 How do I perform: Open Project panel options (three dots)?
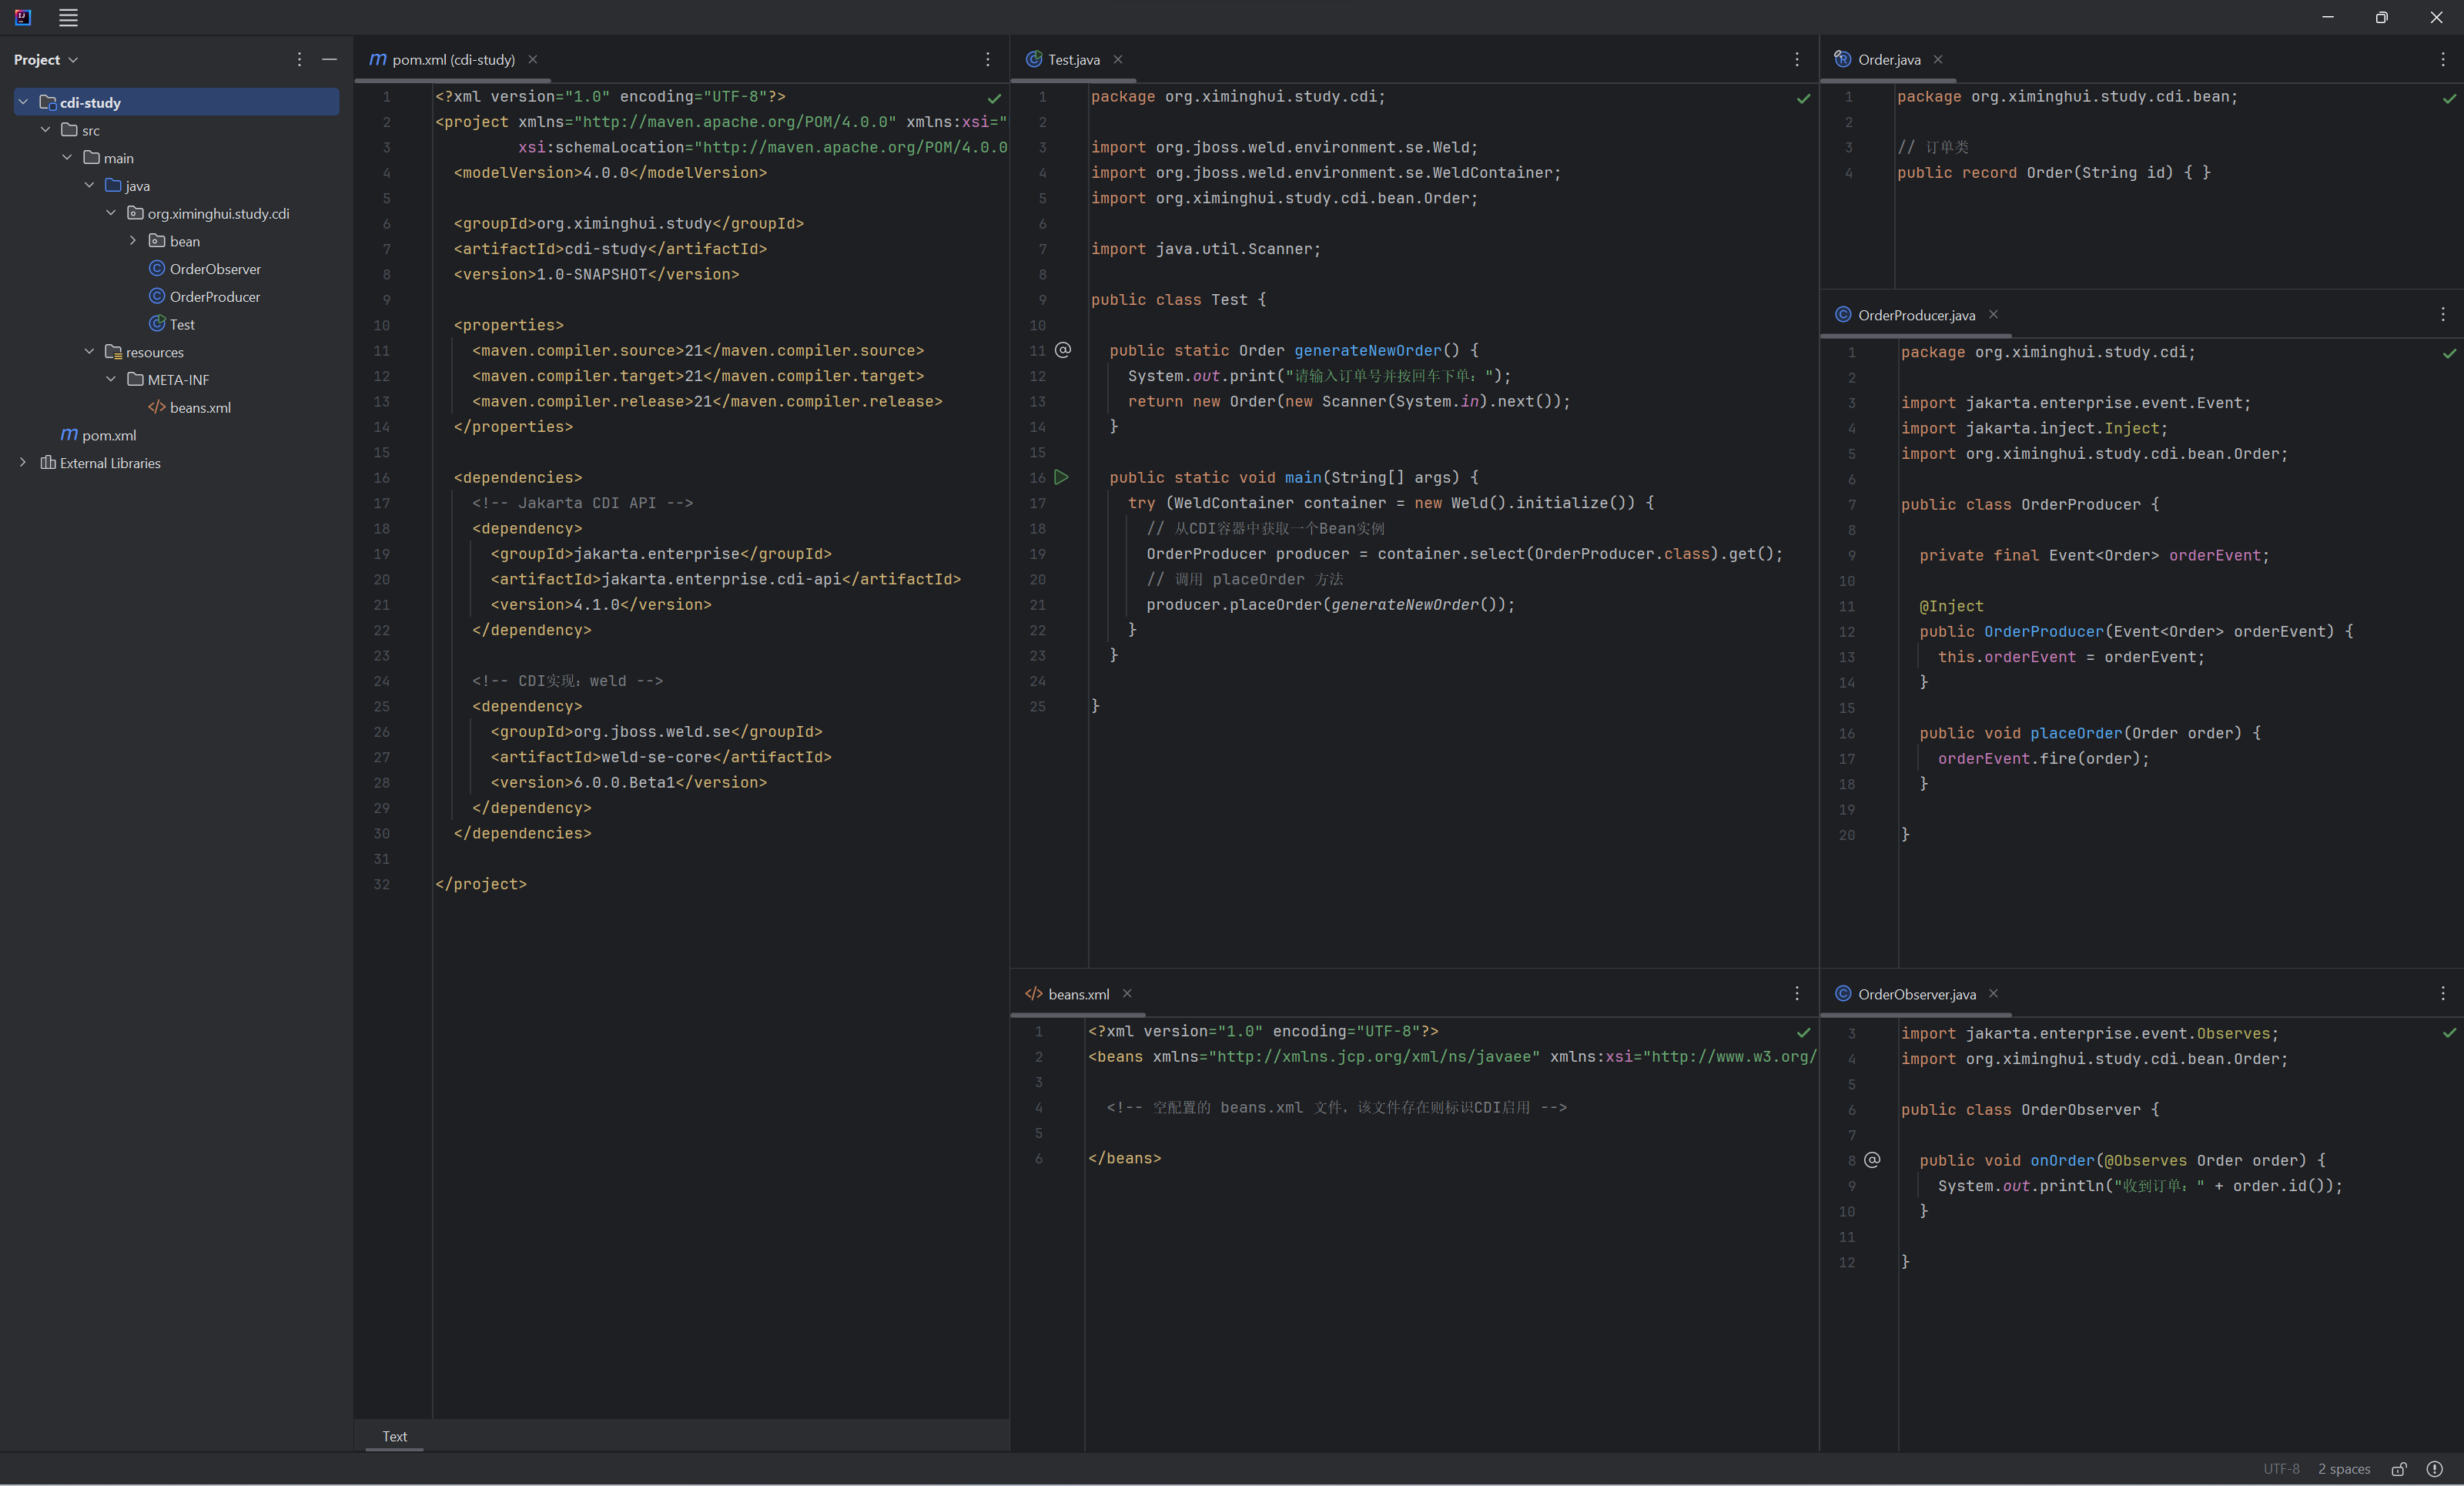click(299, 59)
